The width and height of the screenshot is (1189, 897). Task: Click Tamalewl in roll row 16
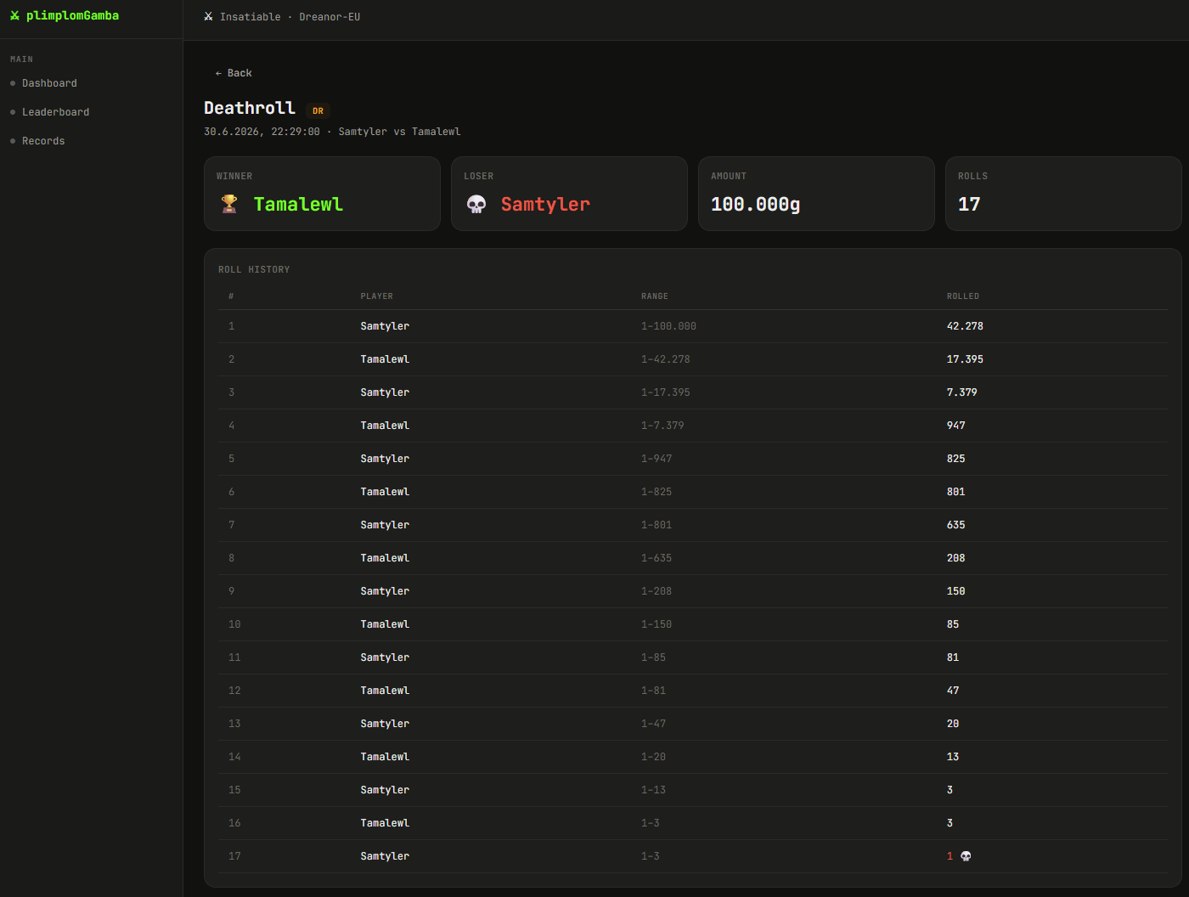click(385, 823)
